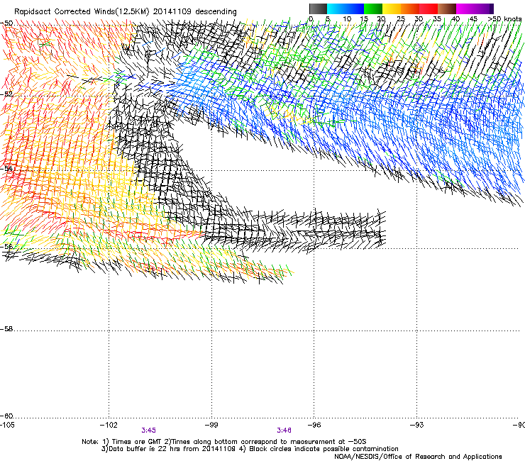Image resolution: width=525 pixels, height=461 pixels.
Task: Click the green 15–20 knots legend swatch
Action: click(x=373, y=9)
